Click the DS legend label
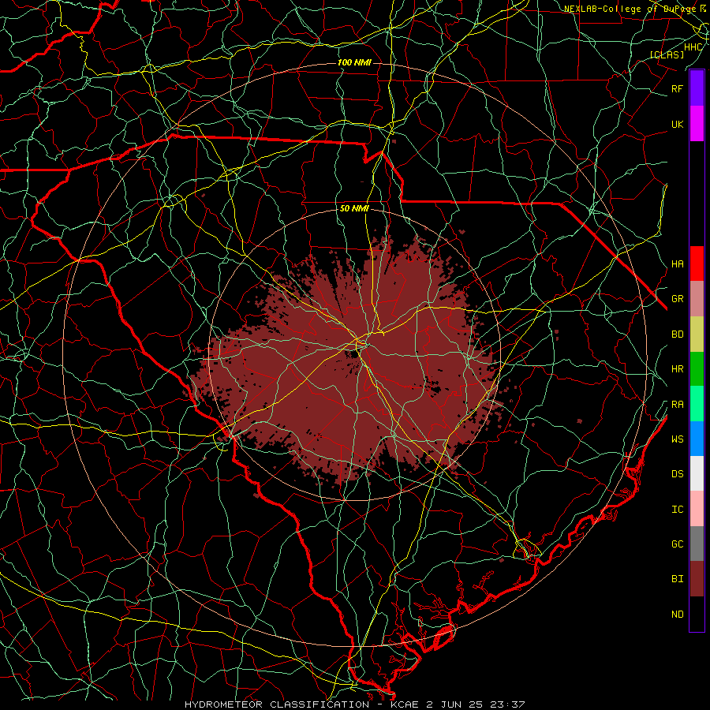The image size is (710, 710). point(677,474)
